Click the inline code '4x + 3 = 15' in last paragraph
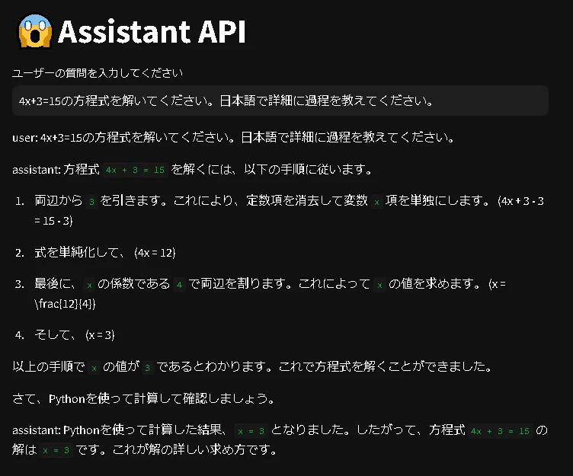Viewport: 573px width, 476px height. click(500, 431)
